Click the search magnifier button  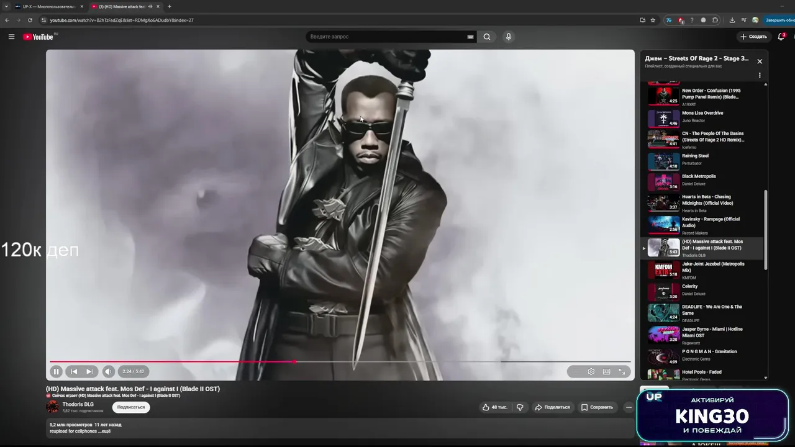[x=487, y=37]
